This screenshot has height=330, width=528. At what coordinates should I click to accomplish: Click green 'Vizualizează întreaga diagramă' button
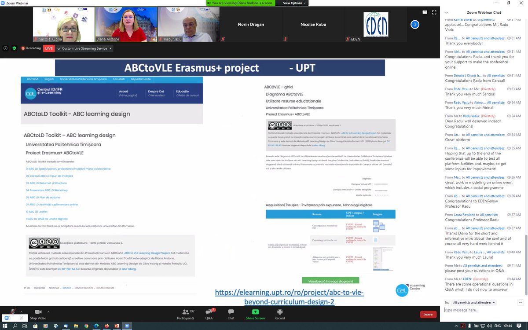point(330,280)
